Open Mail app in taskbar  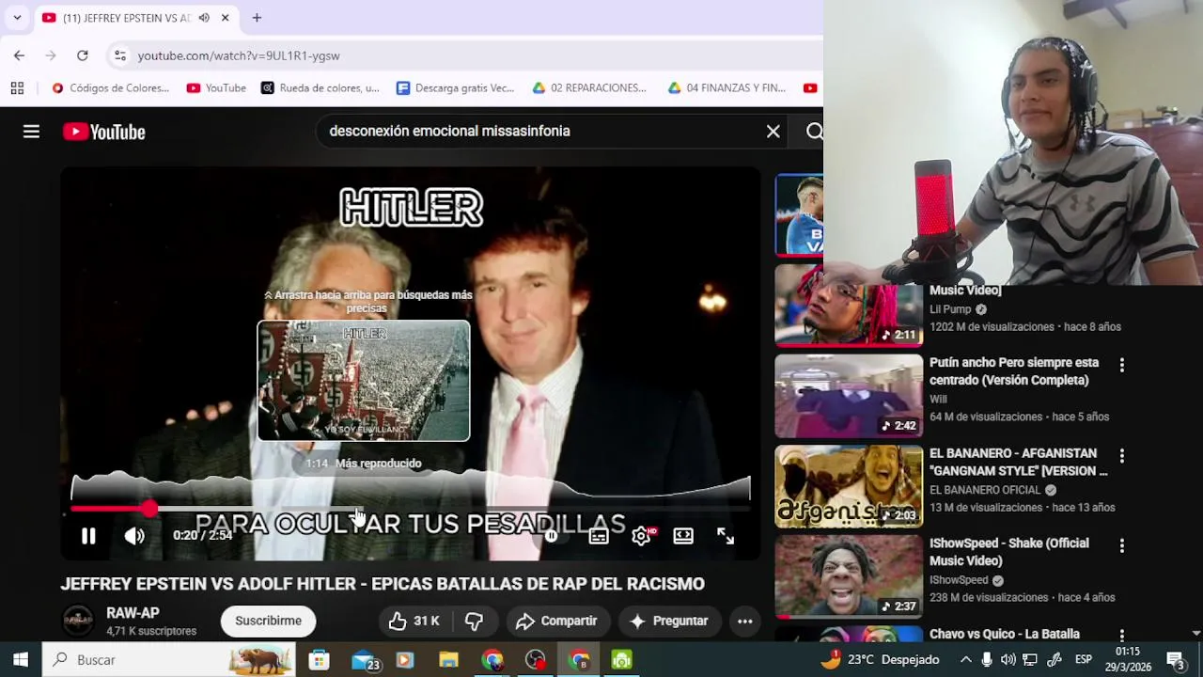pos(365,660)
